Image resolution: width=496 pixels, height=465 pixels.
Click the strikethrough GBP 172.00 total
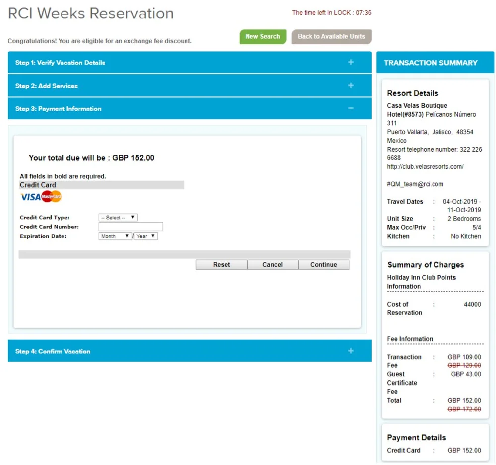pyautogui.click(x=464, y=409)
